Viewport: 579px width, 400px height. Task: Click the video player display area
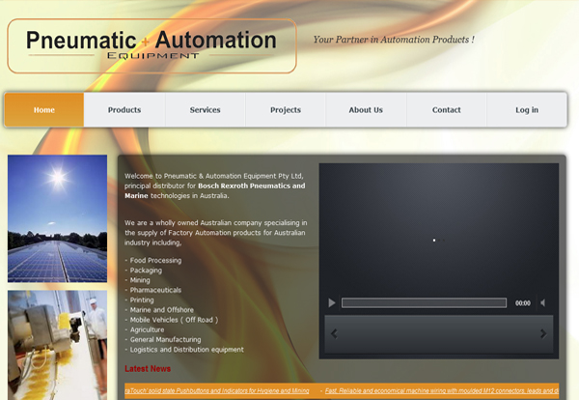(x=439, y=228)
